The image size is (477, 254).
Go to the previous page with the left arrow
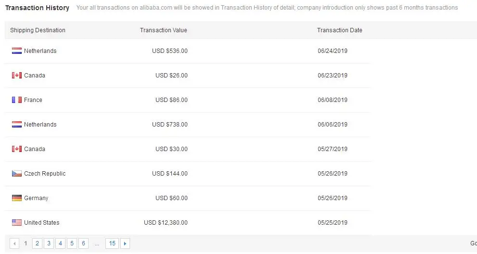(14, 243)
